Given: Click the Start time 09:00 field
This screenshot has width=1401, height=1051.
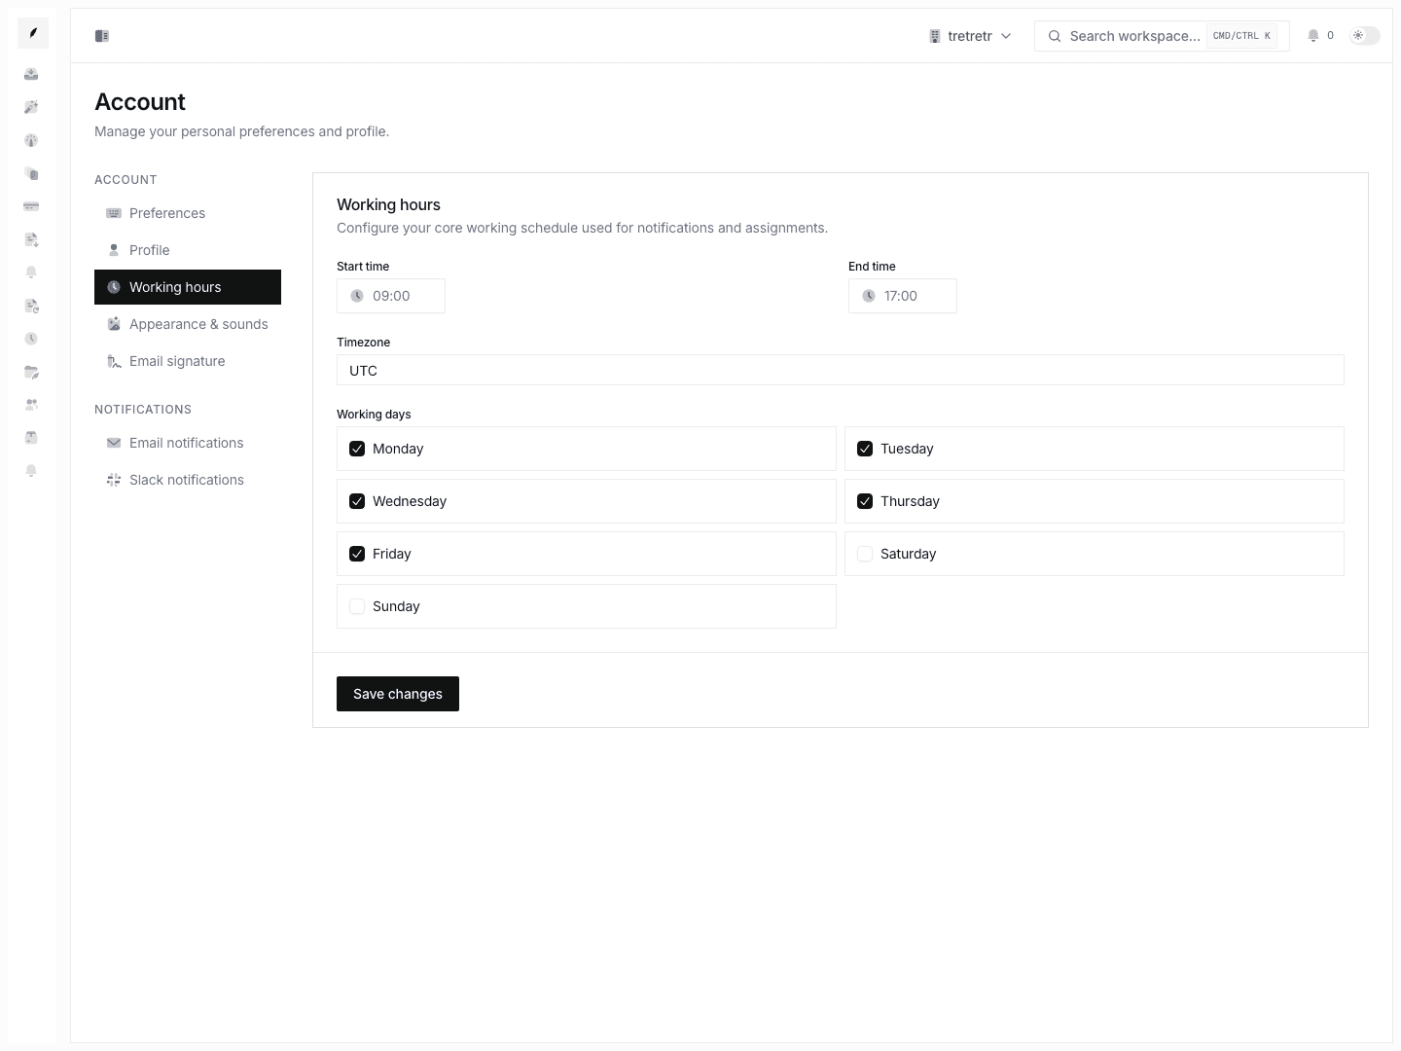Looking at the screenshot, I should [391, 296].
